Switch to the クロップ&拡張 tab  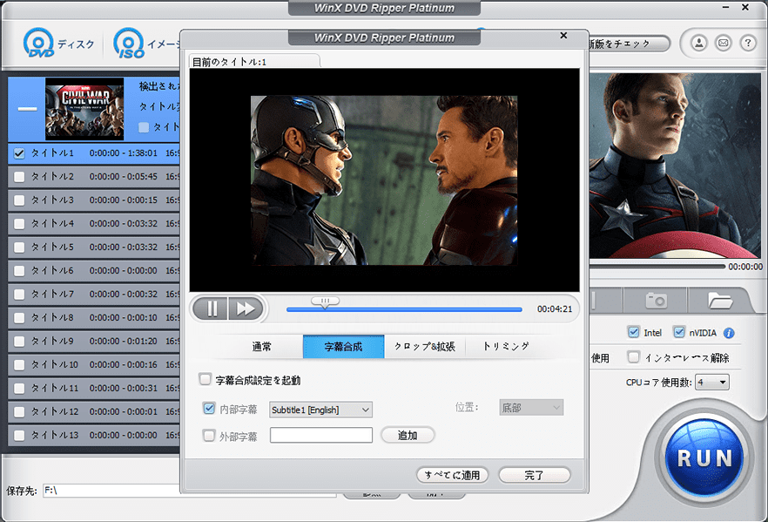425,347
